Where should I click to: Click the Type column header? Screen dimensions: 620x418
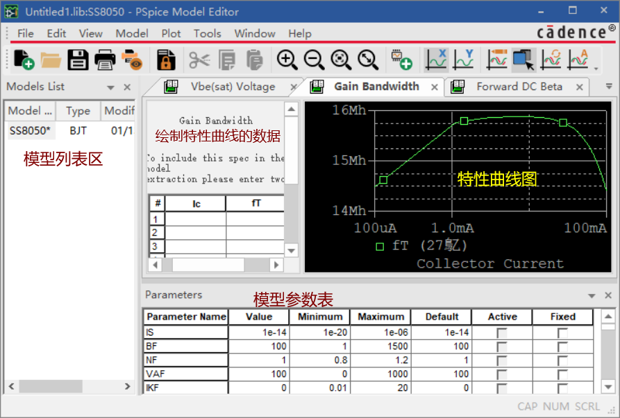coord(78,111)
